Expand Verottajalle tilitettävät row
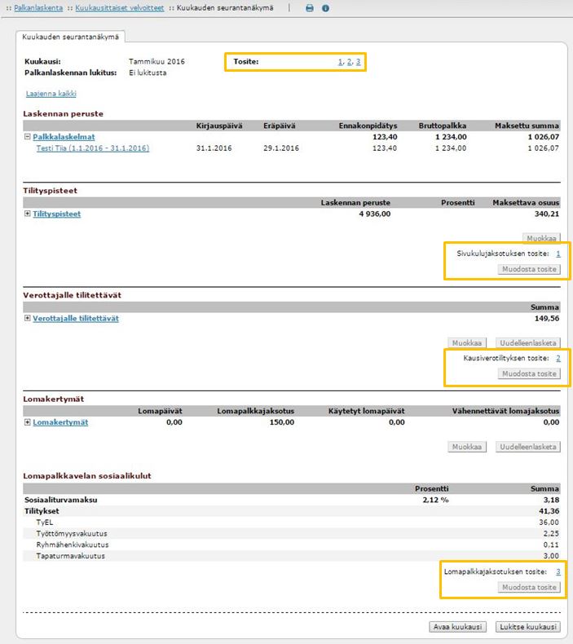The image size is (573, 644). pyautogui.click(x=27, y=318)
